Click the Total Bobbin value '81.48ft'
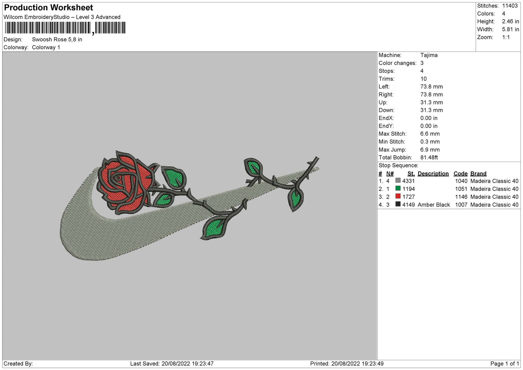 [429, 158]
